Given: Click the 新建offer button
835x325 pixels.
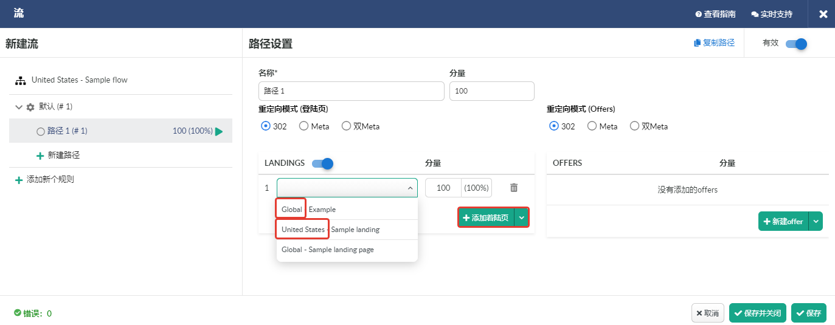Looking at the screenshot, I should coord(783,221).
